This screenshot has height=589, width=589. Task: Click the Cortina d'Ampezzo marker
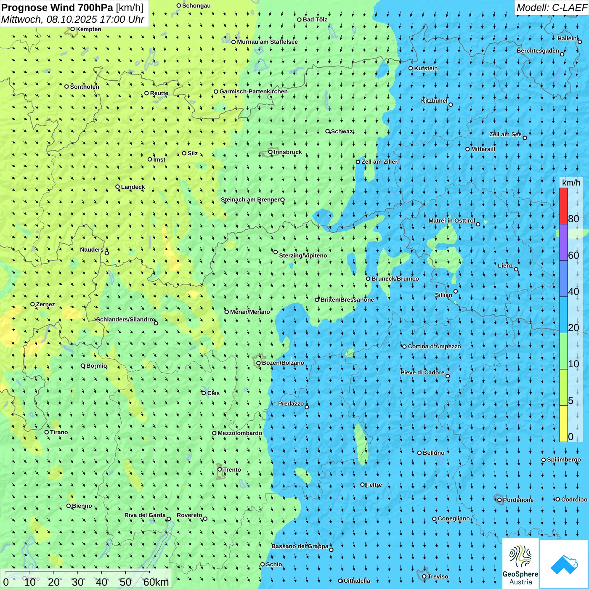click(404, 346)
